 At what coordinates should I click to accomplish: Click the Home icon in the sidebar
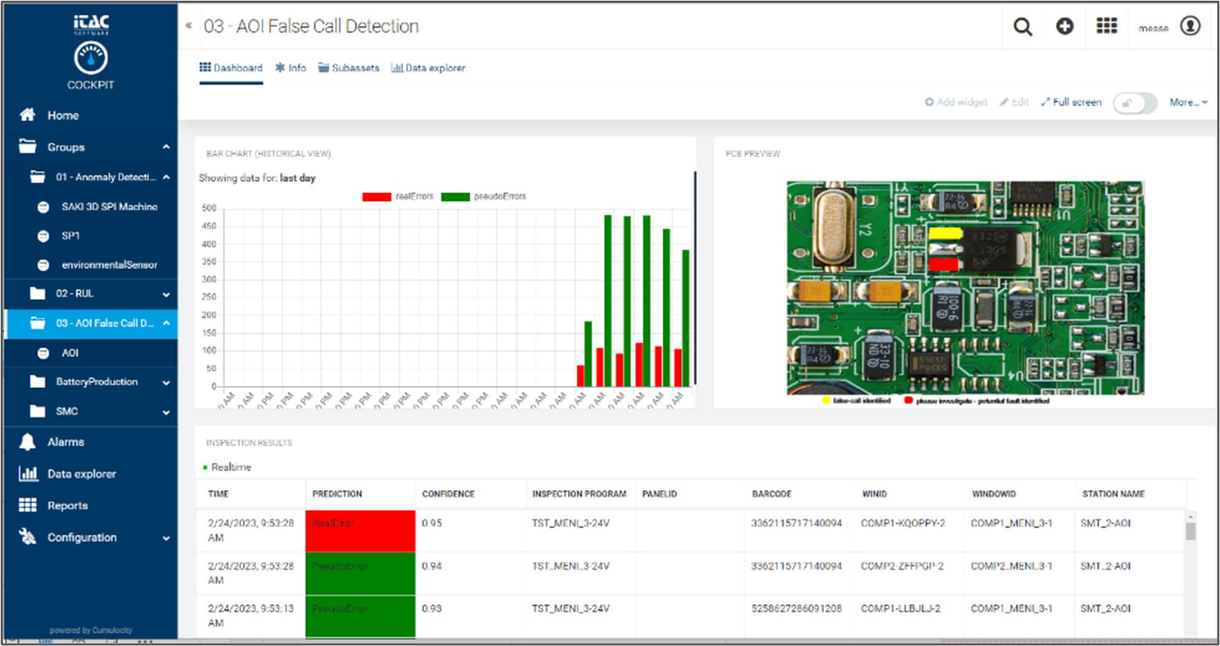pos(27,114)
